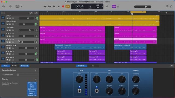
Task: Toggle the track automation button
Action: click(x=31, y=13)
